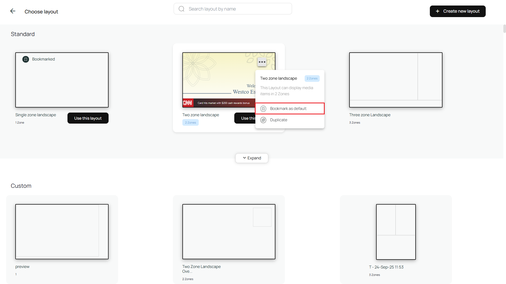The image size is (506, 284).
Task: Click the plus icon on Create new layout
Action: 438,11
